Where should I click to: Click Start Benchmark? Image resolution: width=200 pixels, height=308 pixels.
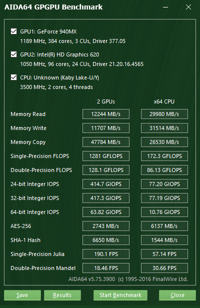(120, 295)
